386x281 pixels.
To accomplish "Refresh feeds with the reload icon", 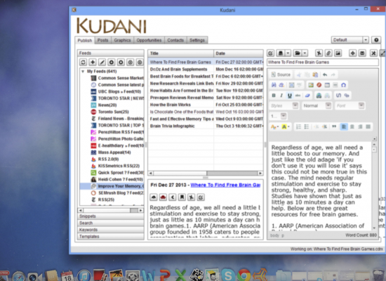I will point(84,62).
